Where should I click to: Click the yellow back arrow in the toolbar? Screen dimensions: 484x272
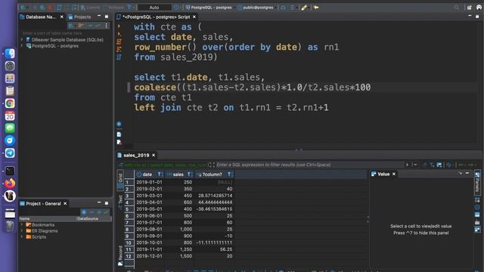click(316, 8)
